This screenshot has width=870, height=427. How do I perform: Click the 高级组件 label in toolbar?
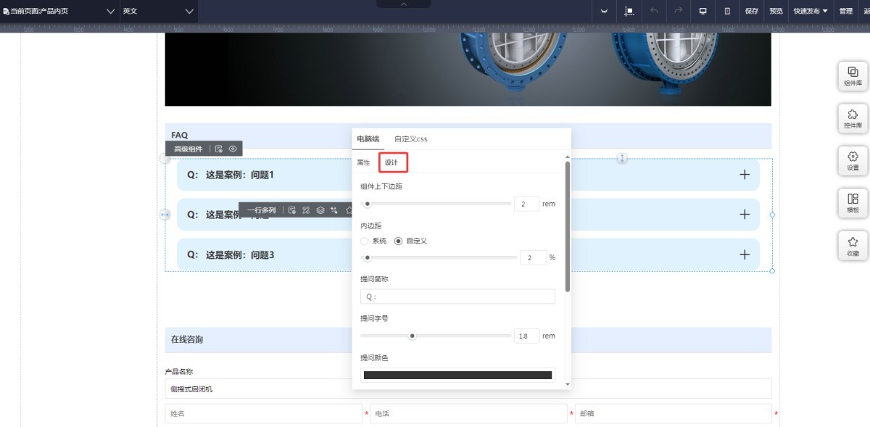[x=188, y=149]
